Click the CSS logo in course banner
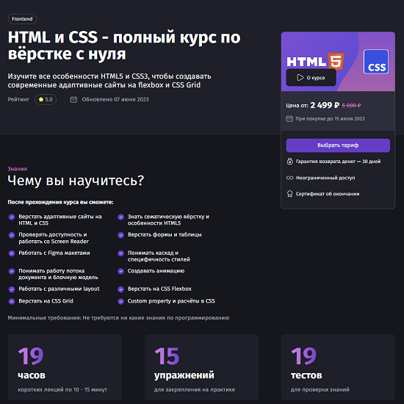The image size is (404, 404). click(x=376, y=62)
